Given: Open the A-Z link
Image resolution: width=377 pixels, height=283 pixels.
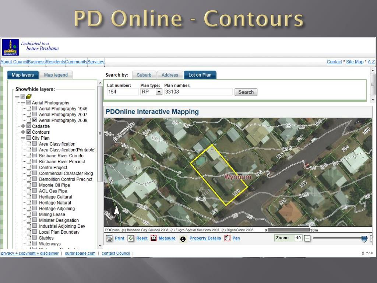Looking at the screenshot, I should [x=371, y=62].
